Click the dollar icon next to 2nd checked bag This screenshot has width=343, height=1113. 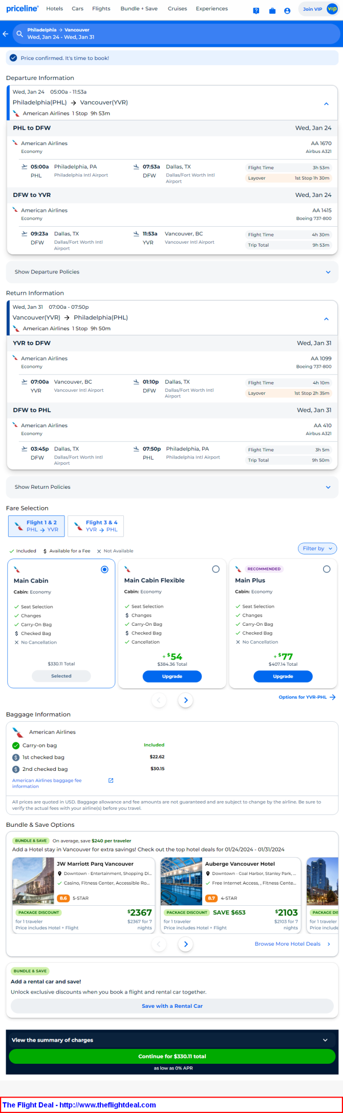(16, 769)
